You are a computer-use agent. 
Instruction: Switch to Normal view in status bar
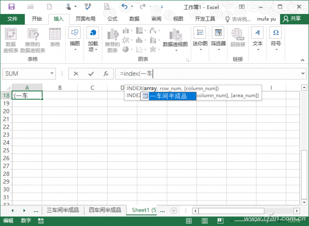point(189,221)
